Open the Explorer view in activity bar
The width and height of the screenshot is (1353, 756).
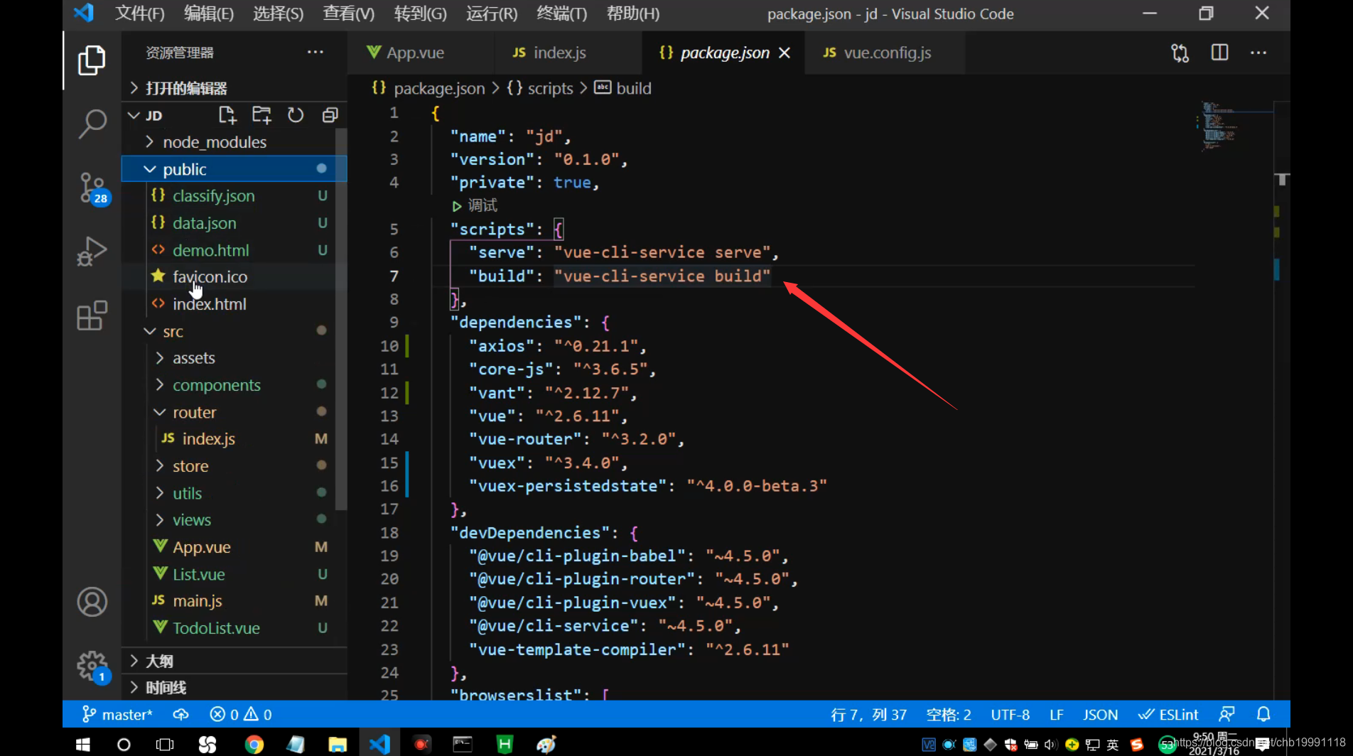(x=92, y=60)
